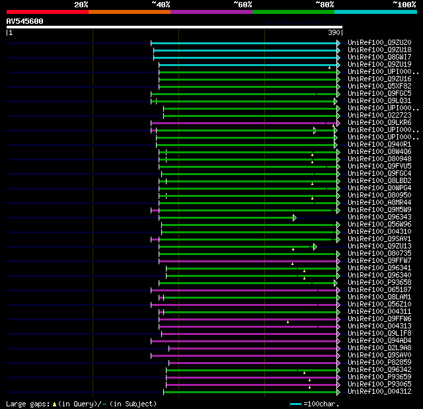Open the UniRef100_O22723 subject link
Image resolution: width=423 pixels, height=409 pixels.
click(x=379, y=116)
